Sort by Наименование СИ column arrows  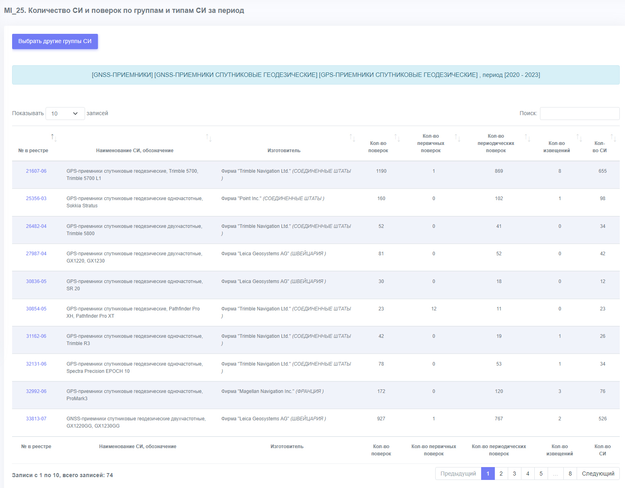[209, 138]
